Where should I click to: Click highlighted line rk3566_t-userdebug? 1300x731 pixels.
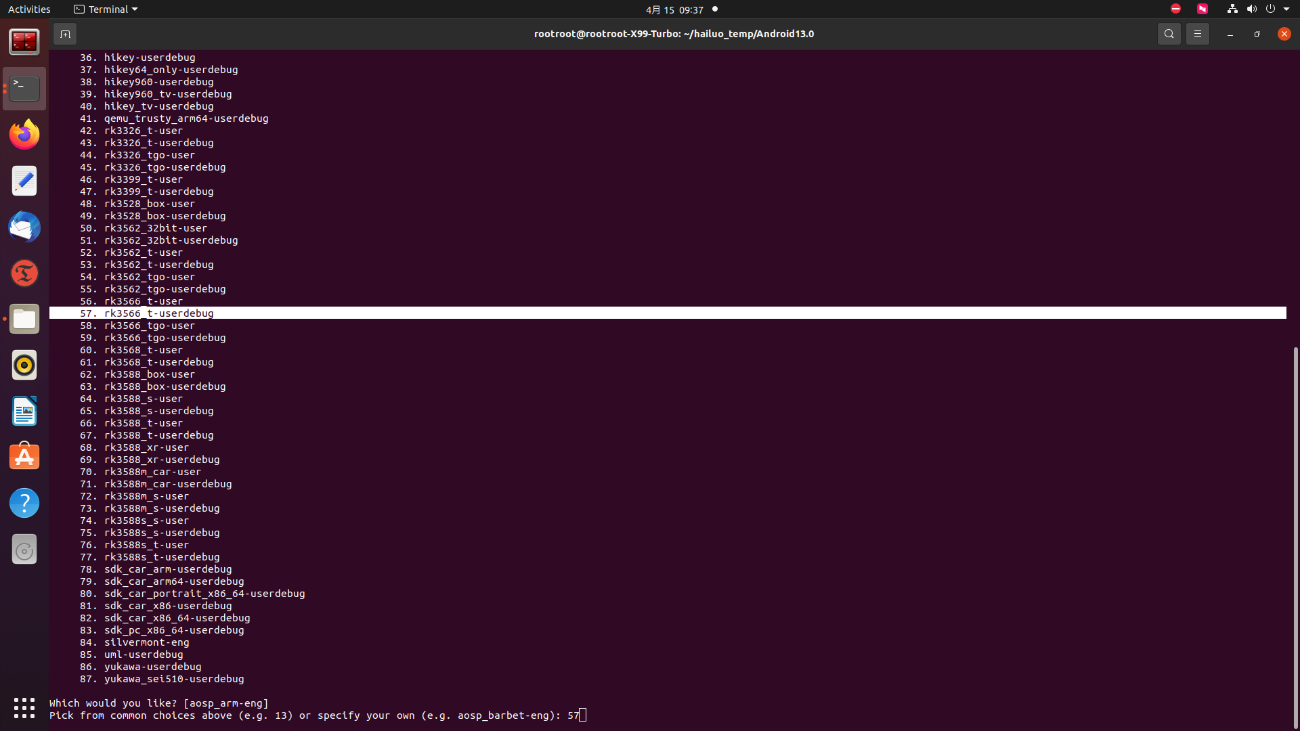[159, 313]
